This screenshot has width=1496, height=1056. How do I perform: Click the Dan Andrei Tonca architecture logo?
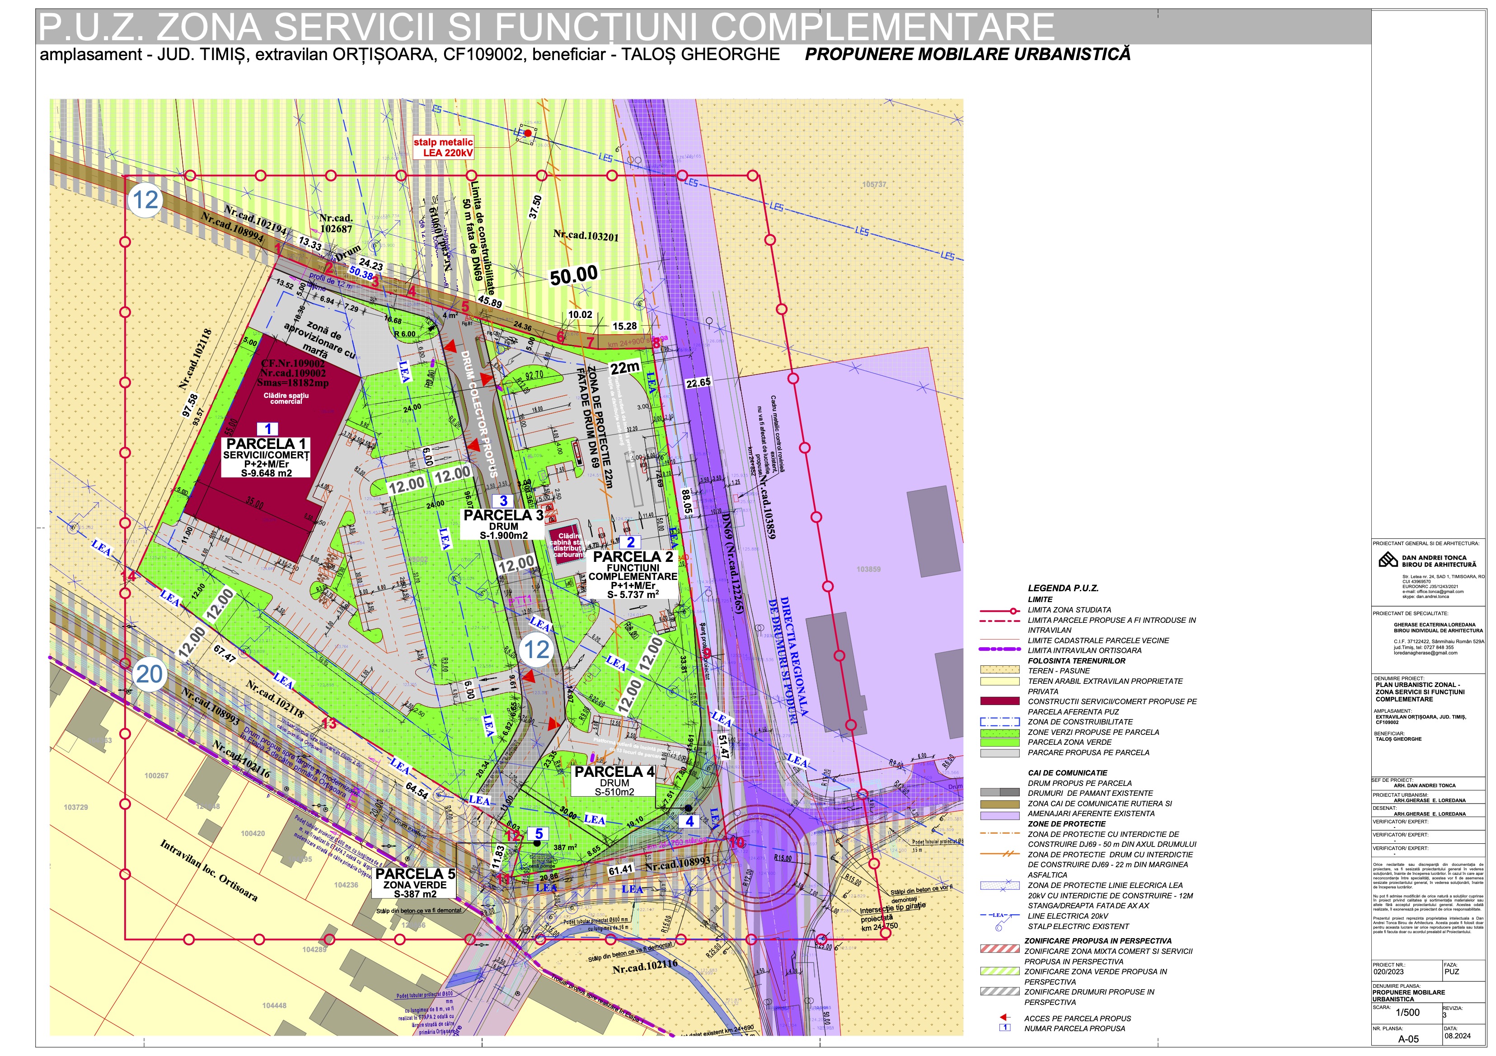[1388, 560]
